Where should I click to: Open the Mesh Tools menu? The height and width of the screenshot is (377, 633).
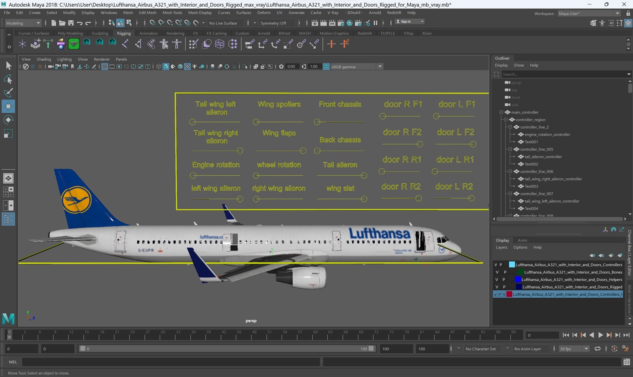point(172,13)
